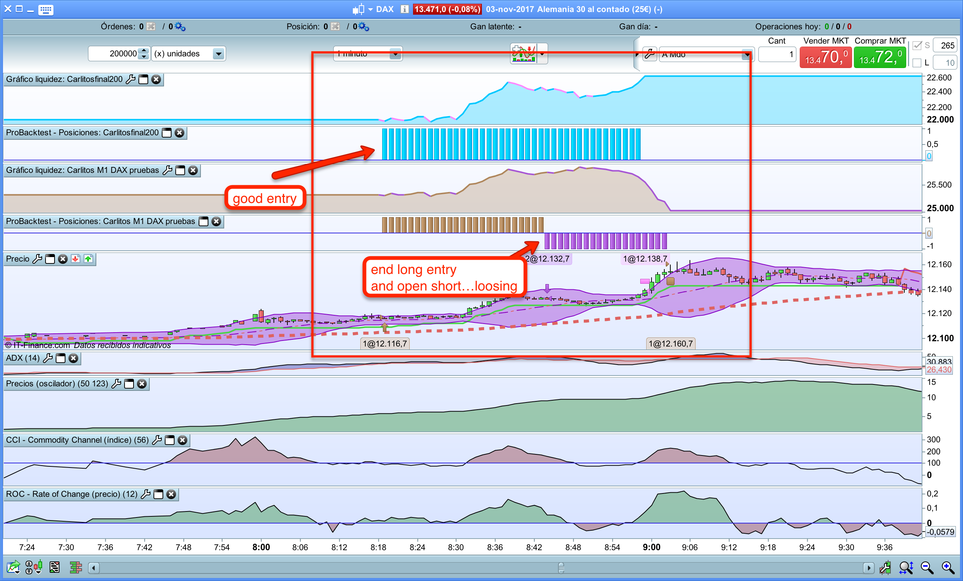Click the Vender MKT red button
This screenshot has width=963, height=581.
click(x=825, y=57)
